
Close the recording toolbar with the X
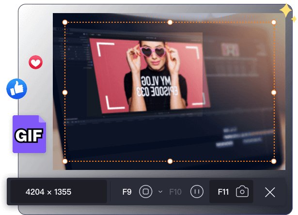pos(270,192)
